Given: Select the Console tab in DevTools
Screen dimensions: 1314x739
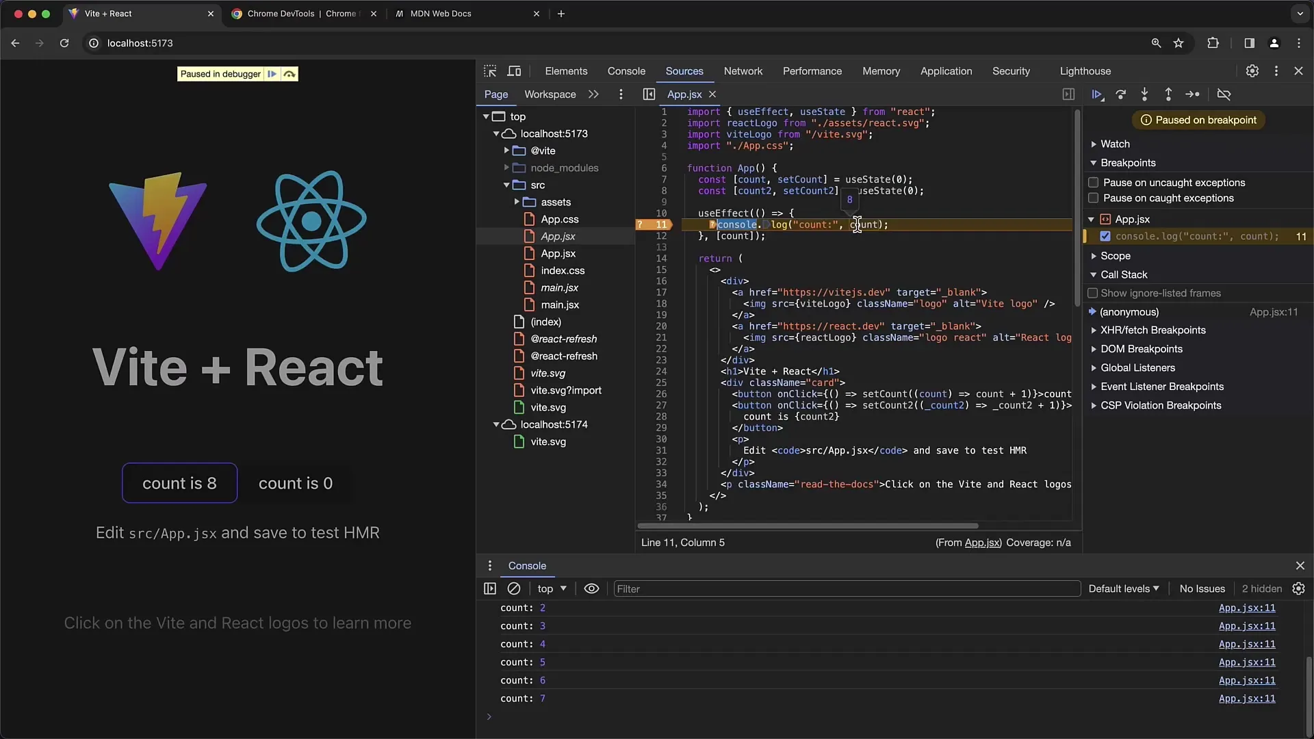Looking at the screenshot, I should click(x=626, y=70).
